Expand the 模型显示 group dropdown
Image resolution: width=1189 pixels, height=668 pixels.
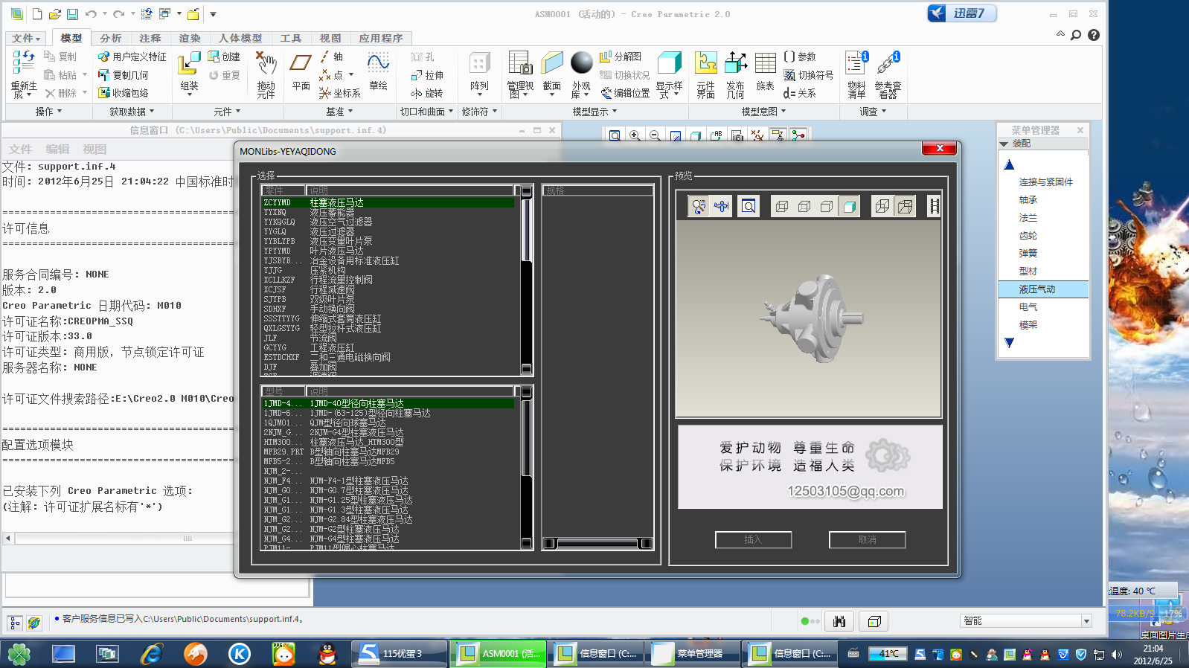[594, 112]
